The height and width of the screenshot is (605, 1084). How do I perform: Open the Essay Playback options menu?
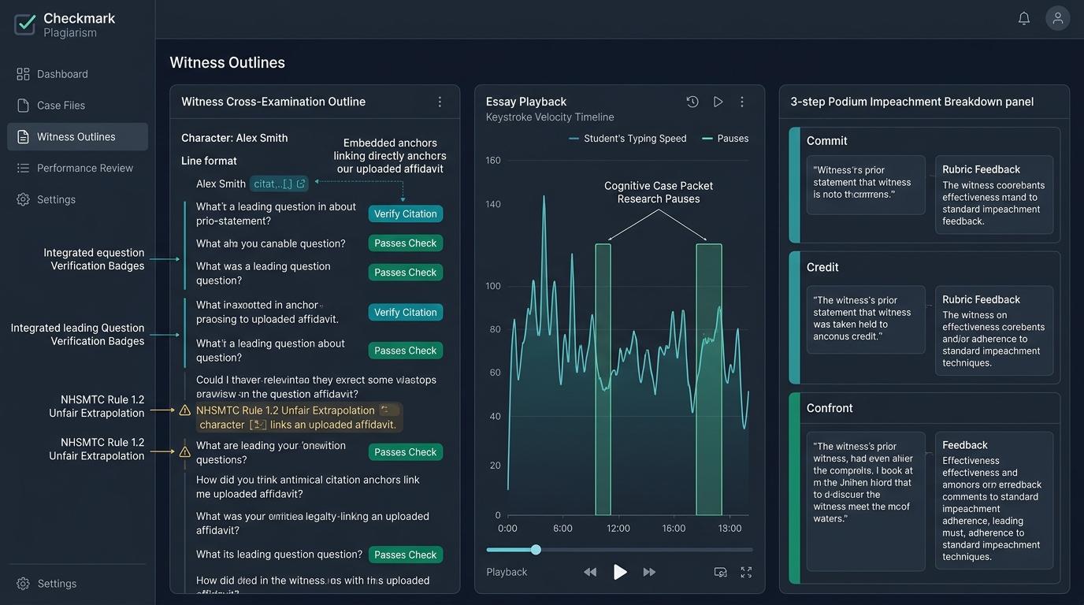coord(741,102)
